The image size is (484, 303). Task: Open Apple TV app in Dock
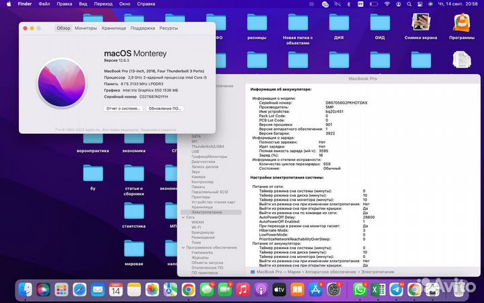tap(280, 290)
